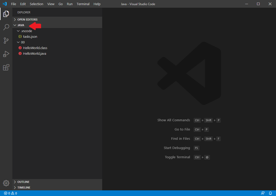This screenshot has height=196, width=276.
Task: Expand the Open Editors section
Action: click(x=57, y=20)
